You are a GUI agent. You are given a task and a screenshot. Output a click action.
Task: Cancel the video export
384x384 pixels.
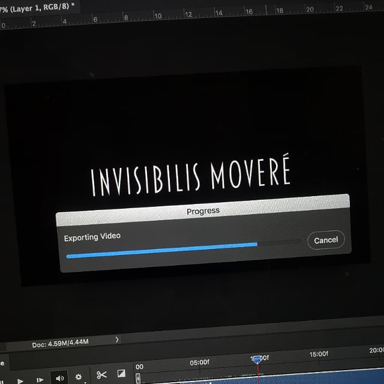(326, 240)
